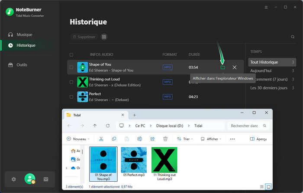Screen dimensions: 303x193
Task: Click the user profile avatar icon
Action: [x=30, y=179]
